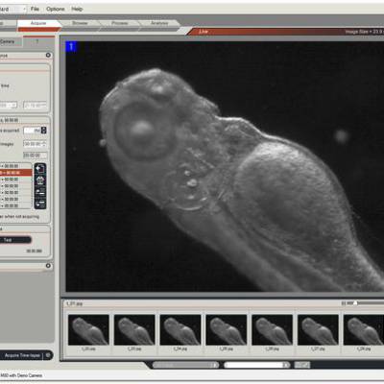The height and width of the screenshot is (384, 384).
Task: Open the question mark sub-tab beside Camera
Action: [37, 41]
